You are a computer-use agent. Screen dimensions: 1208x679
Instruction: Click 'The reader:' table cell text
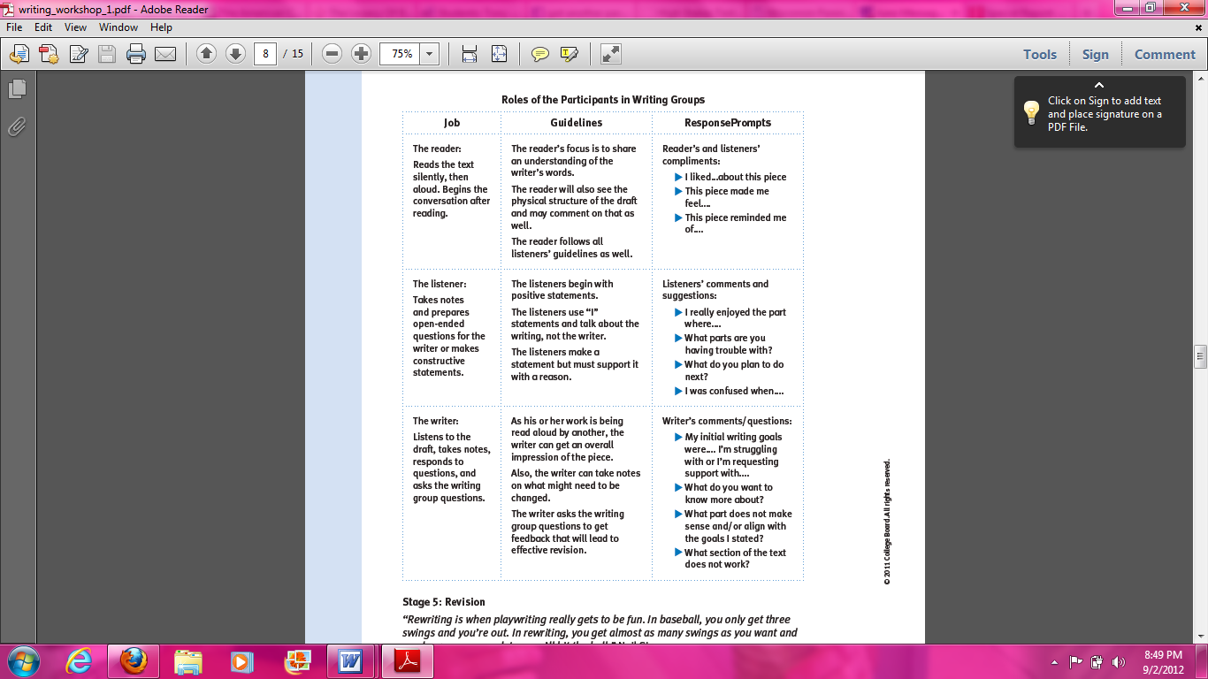[x=437, y=149]
